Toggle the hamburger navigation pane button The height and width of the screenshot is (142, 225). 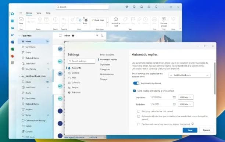pos(21,13)
